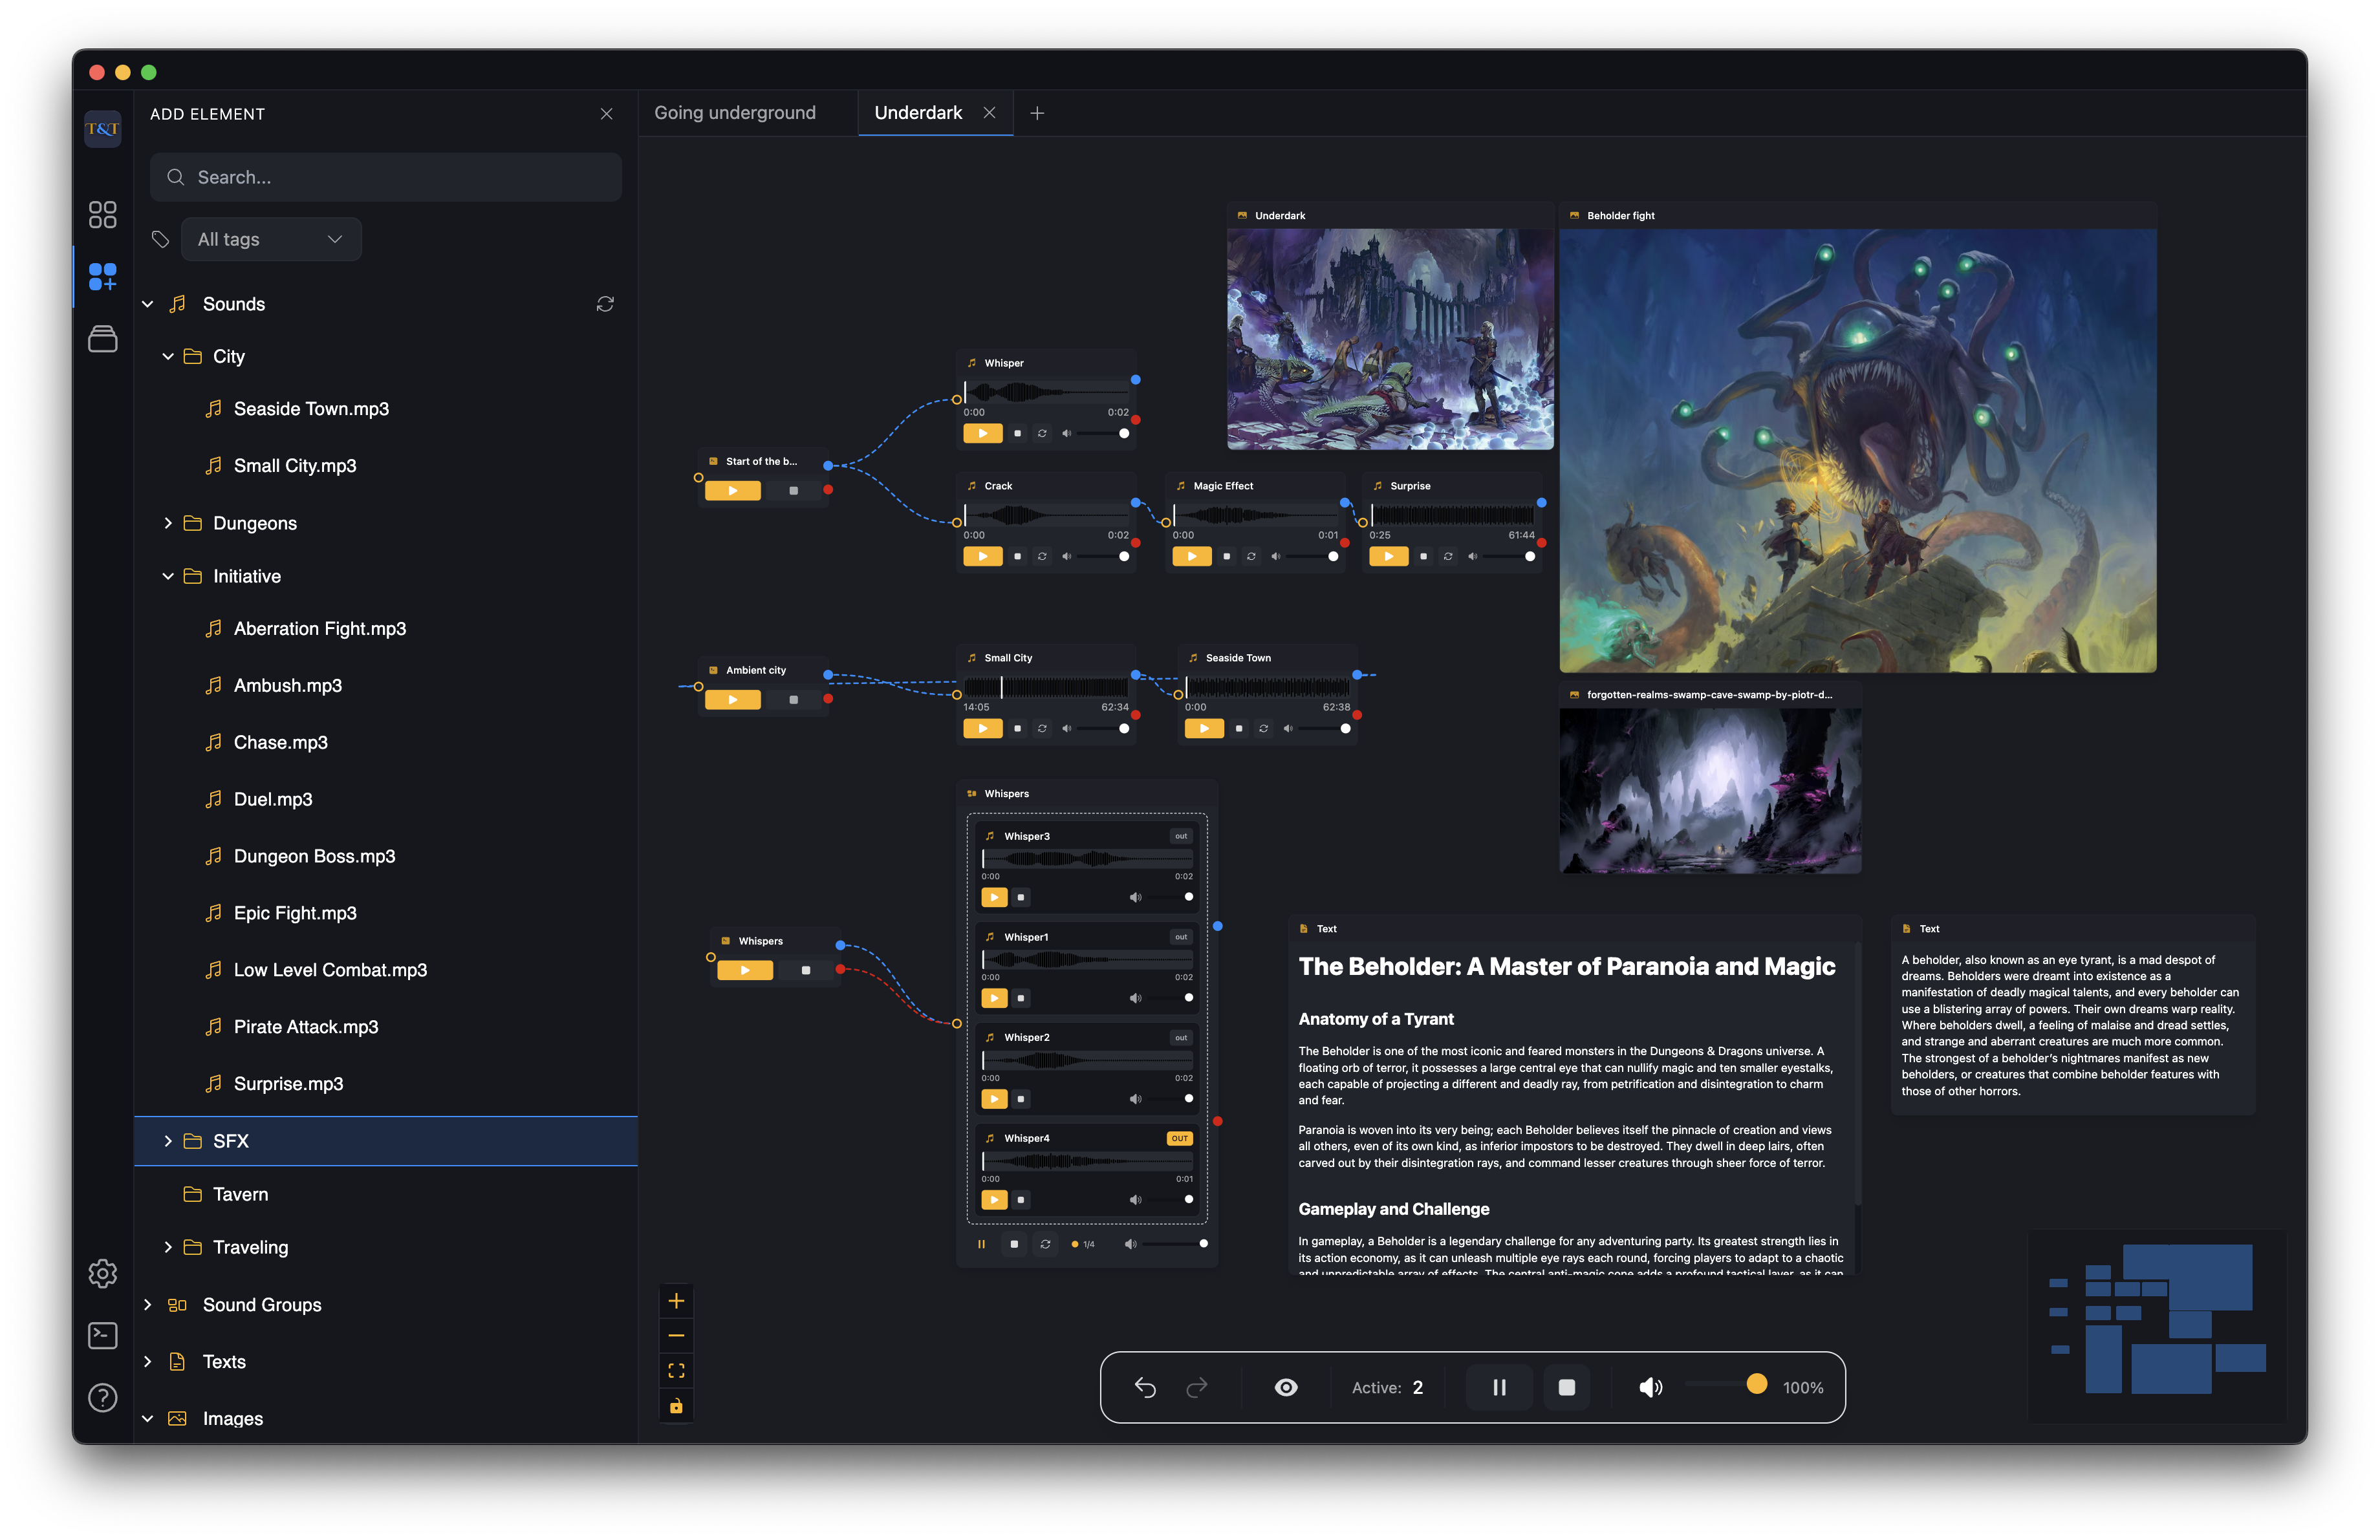Toggle the eye visibility button
2380x1540 pixels.
click(1286, 1387)
